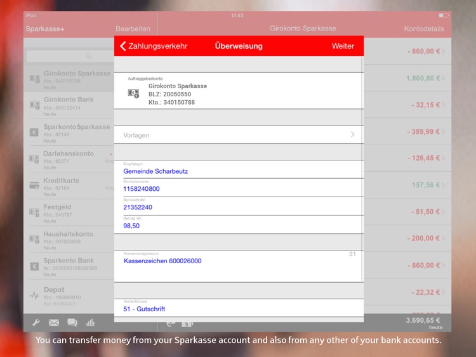476x357 pixels.
Task: Click the search field in account sidebar
Action: tap(70, 56)
